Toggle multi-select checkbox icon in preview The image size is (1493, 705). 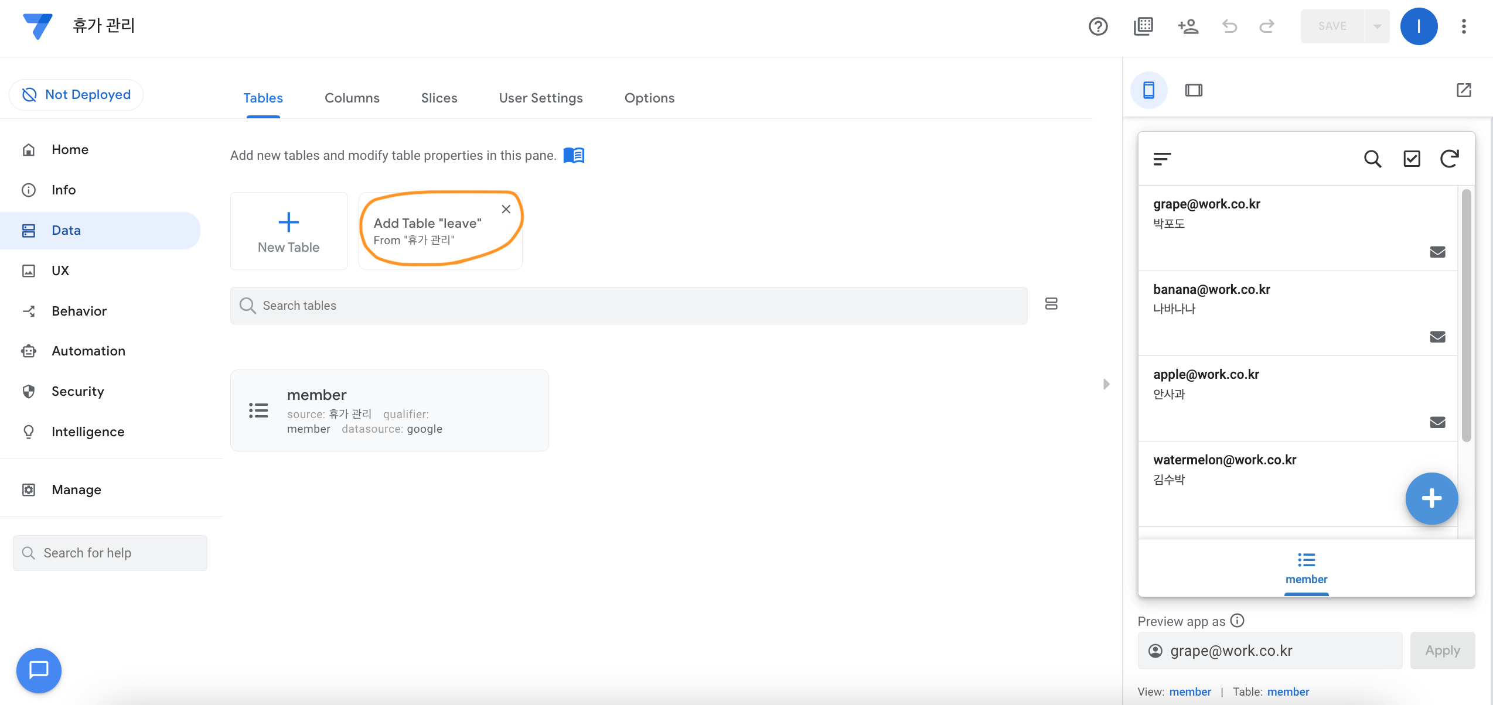pyautogui.click(x=1412, y=159)
